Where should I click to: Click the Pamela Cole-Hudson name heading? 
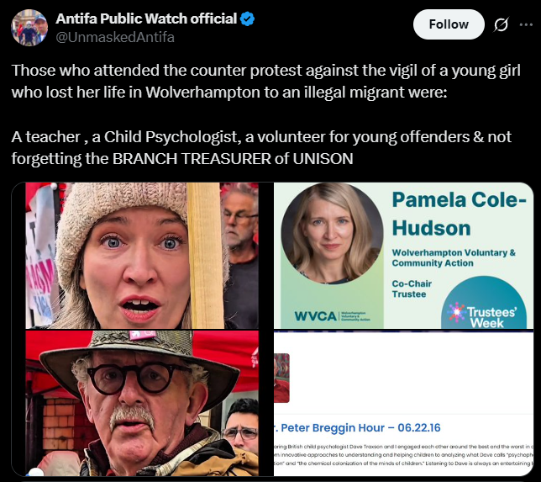pyautogui.click(x=460, y=214)
